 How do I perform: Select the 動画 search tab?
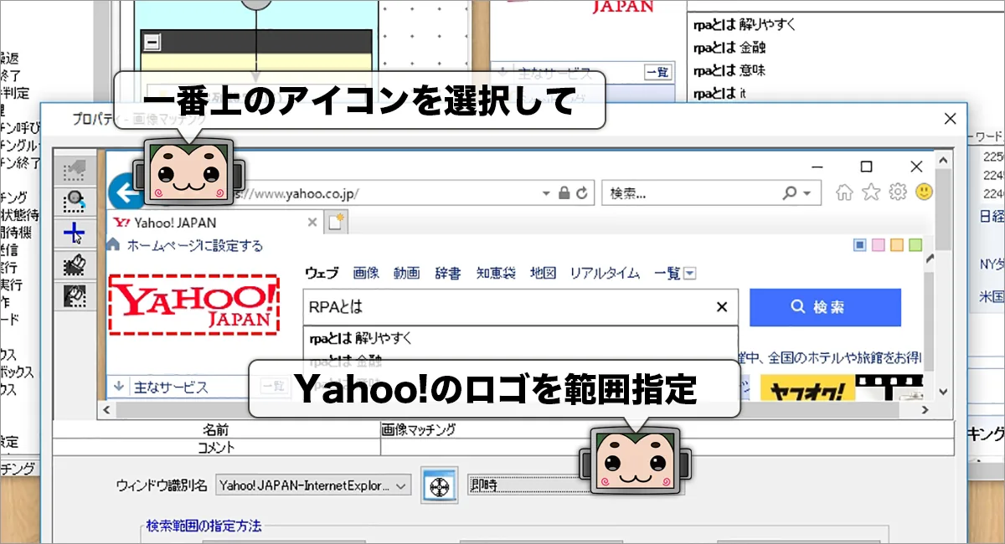[406, 273]
